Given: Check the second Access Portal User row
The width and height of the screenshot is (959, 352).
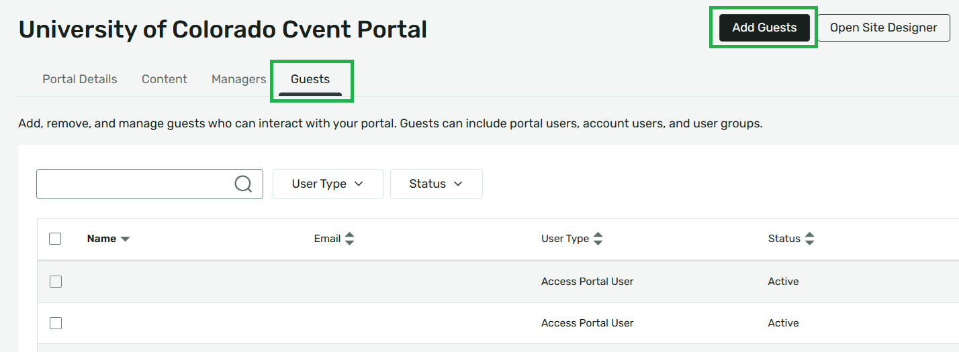Looking at the screenshot, I should (56, 323).
